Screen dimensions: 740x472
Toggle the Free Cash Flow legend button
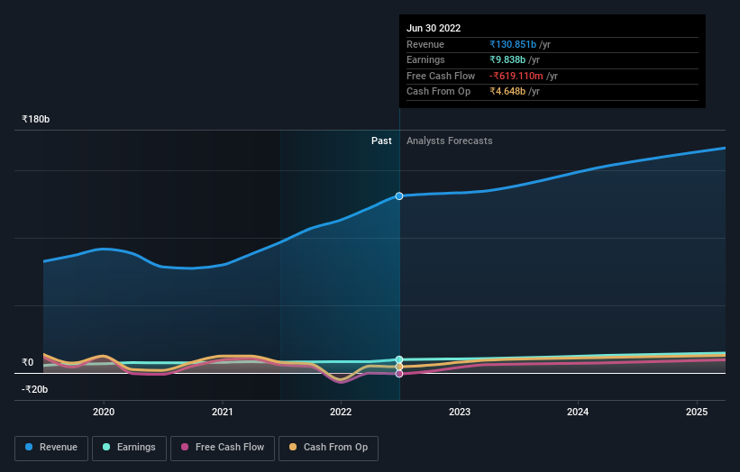223,448
